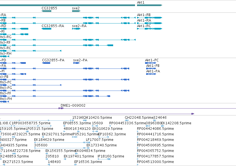Select the RP004218469.5prime entry

(x=155, y=140)
